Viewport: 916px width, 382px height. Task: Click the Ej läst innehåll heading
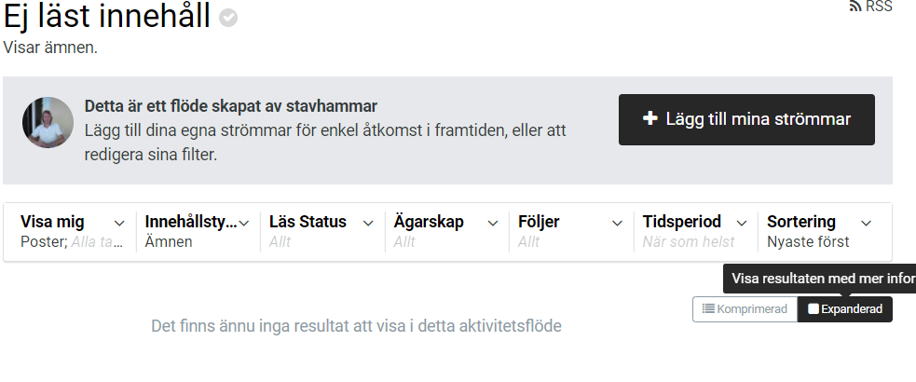click(107, 17)
